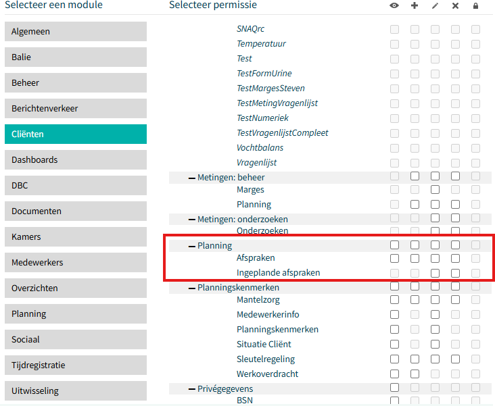The height and width of the screenshot is (406, 495).
Task: Click the X delete-permission column icon
Action: tap(455, 5)
